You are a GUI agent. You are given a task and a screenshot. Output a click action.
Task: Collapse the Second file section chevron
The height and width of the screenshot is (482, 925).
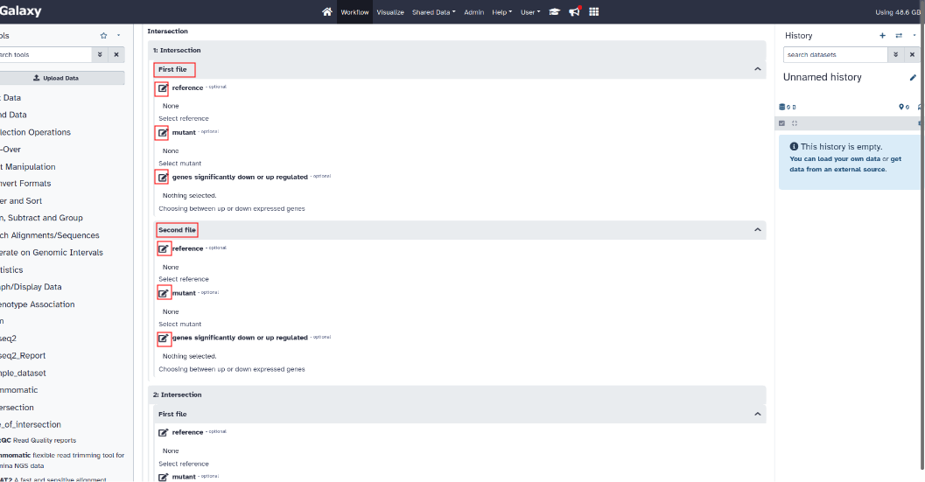click(x=758, y=230)
